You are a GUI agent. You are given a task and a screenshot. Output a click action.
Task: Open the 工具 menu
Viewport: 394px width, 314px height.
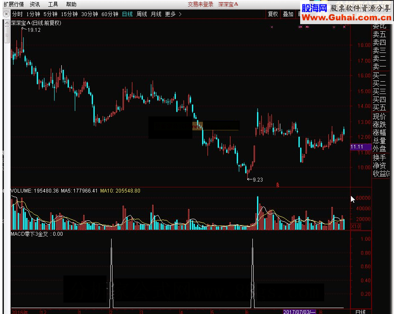click(x=53, y=4)
